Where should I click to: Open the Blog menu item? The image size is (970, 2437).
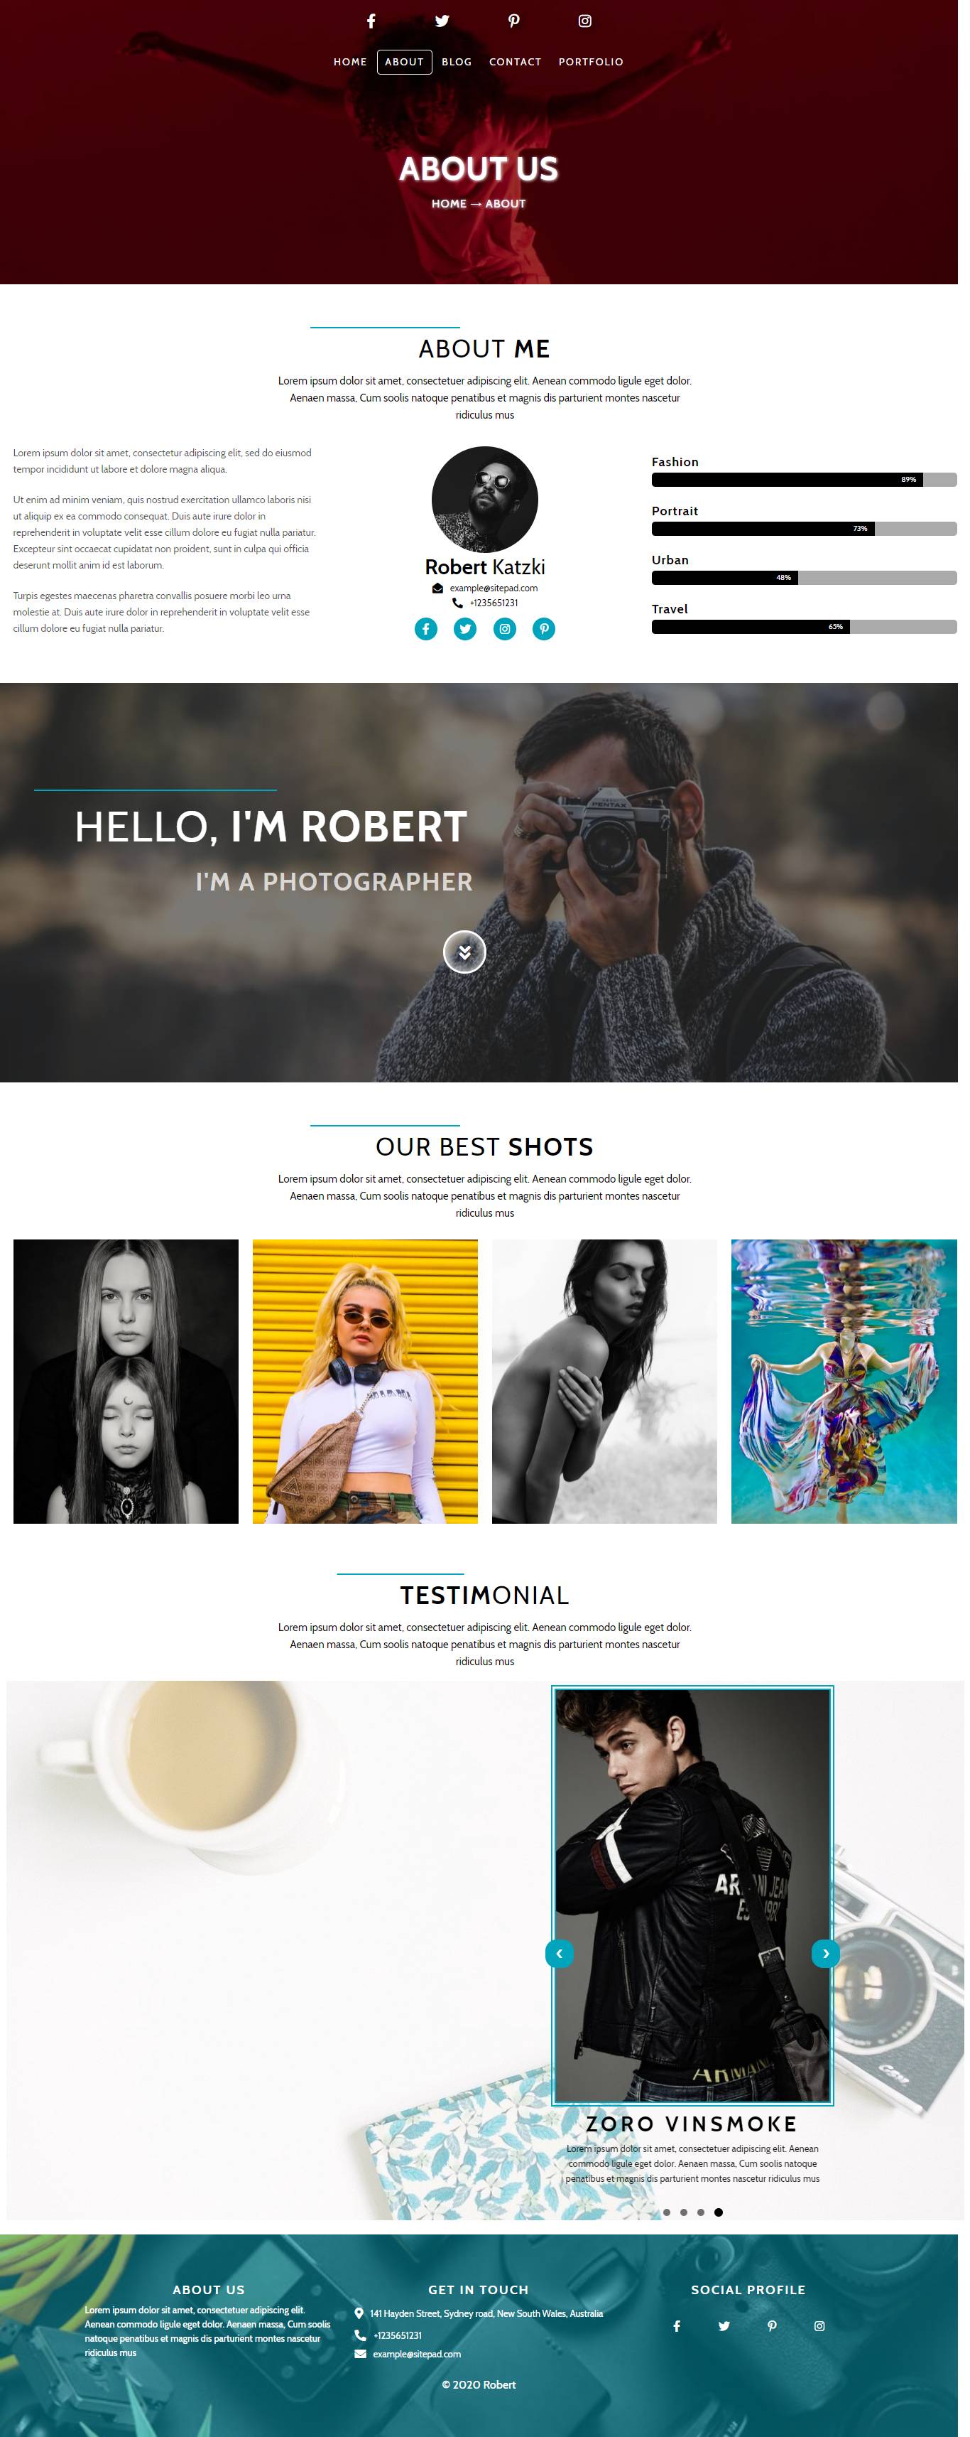(457, 62)
